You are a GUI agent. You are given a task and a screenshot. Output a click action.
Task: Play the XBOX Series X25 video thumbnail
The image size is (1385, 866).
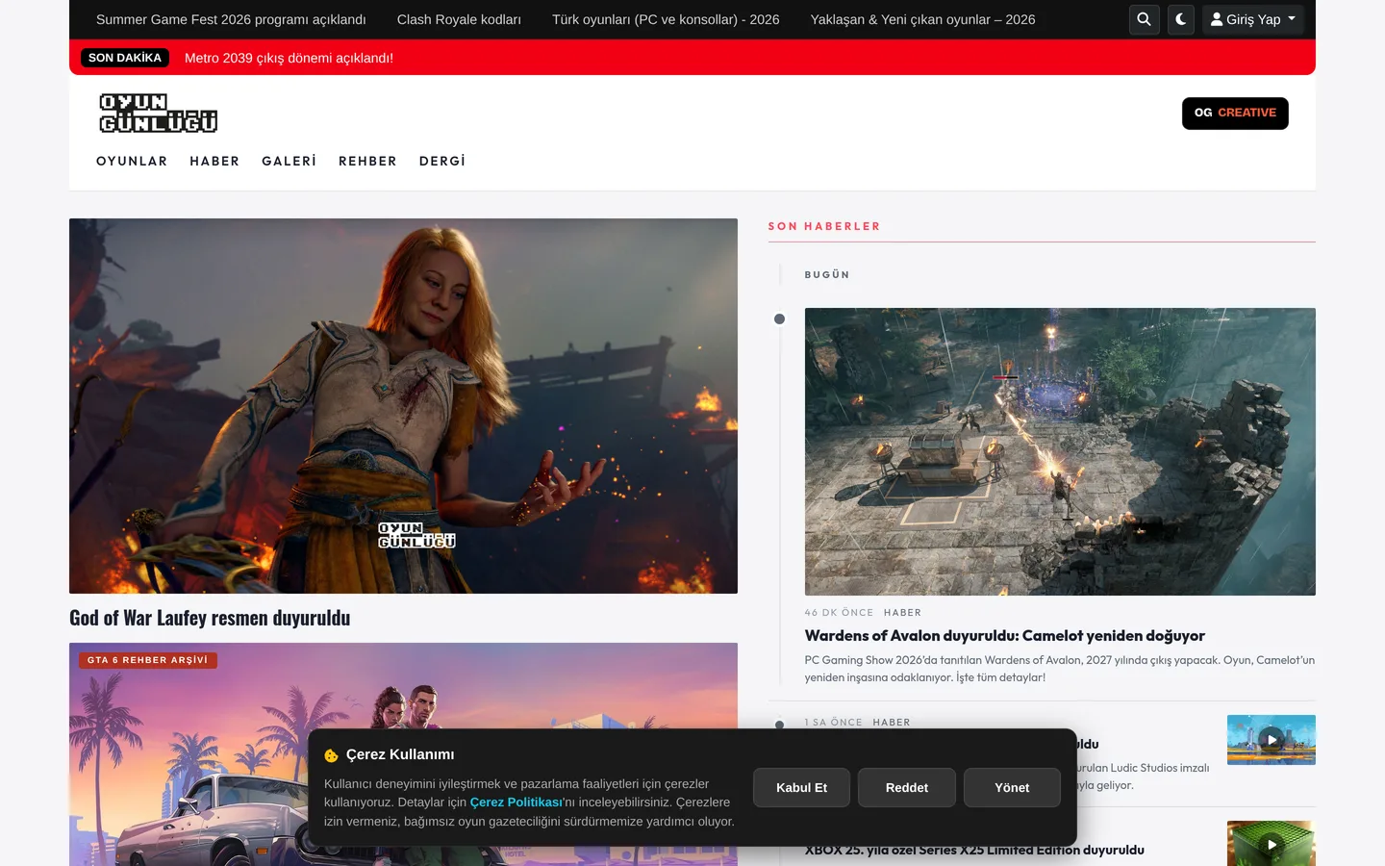click(x=1272, y=844)
